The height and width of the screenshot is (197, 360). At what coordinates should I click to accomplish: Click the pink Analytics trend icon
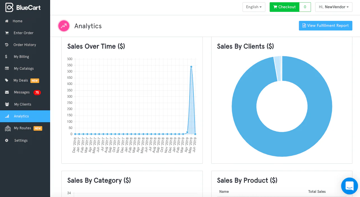[x=64, y=26]
